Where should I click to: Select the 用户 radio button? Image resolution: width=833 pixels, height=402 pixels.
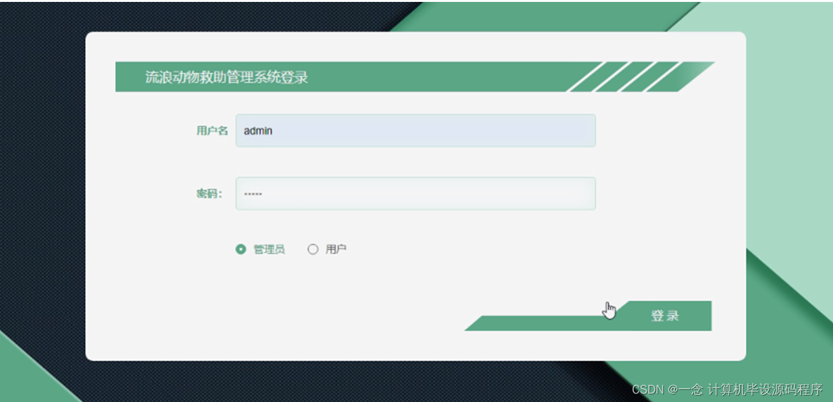pyautogui.click(x=312, y=249)
